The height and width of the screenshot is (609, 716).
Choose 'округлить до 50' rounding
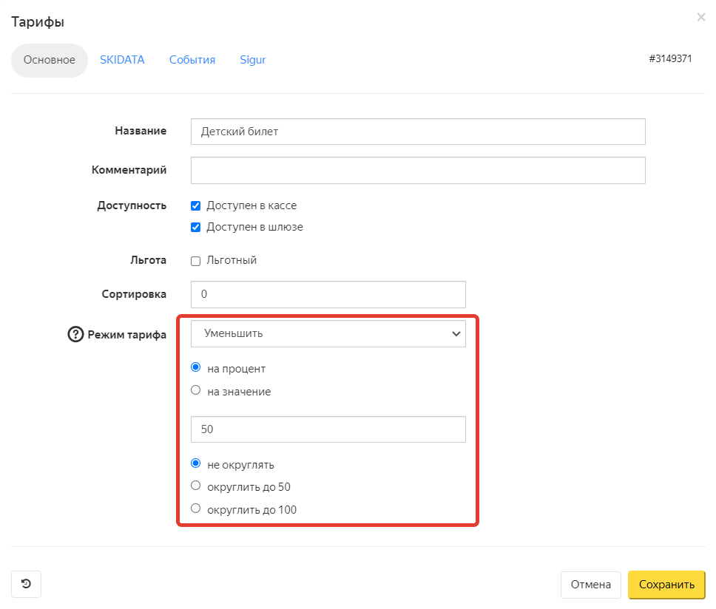point(196,486)
